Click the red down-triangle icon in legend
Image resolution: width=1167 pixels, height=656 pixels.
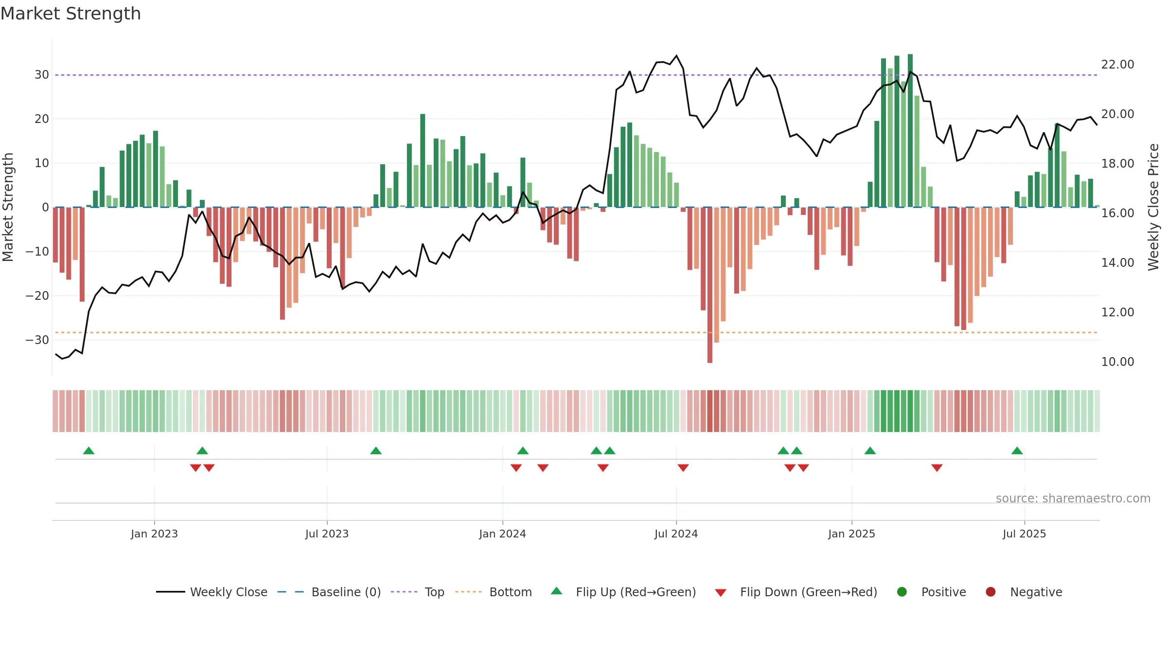pyautogui.click(x=721, y=593)
